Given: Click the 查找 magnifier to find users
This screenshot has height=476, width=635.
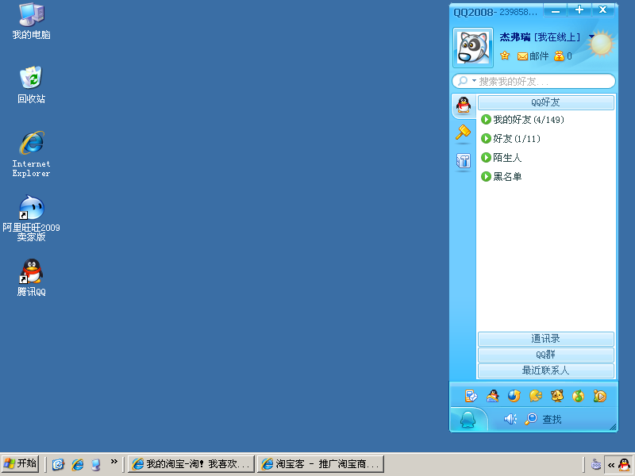Looking at the screenshot, I should coord(543,419).
